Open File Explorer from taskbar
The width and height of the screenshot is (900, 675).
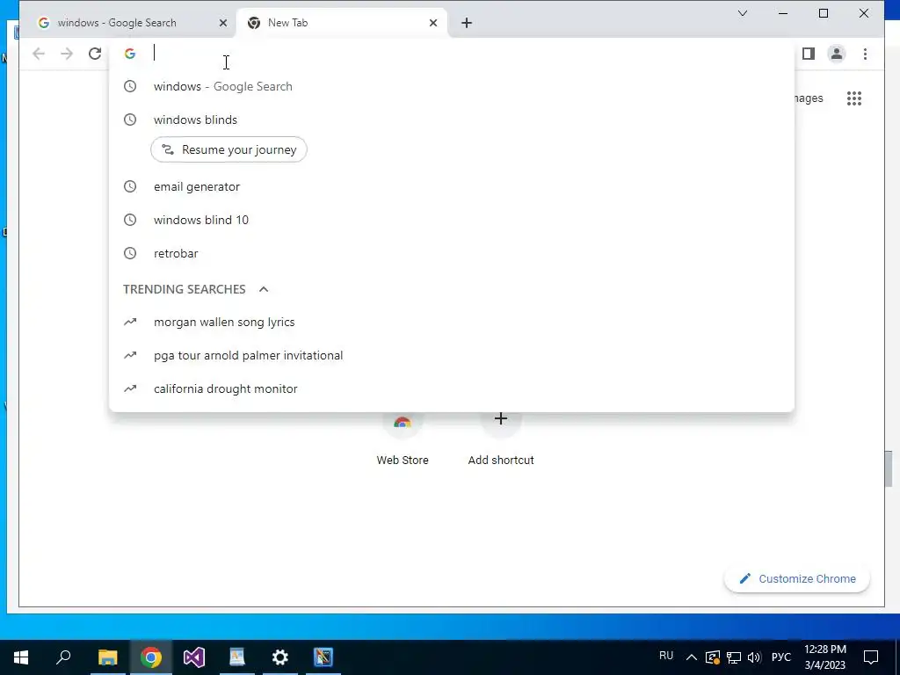point(107,657)
